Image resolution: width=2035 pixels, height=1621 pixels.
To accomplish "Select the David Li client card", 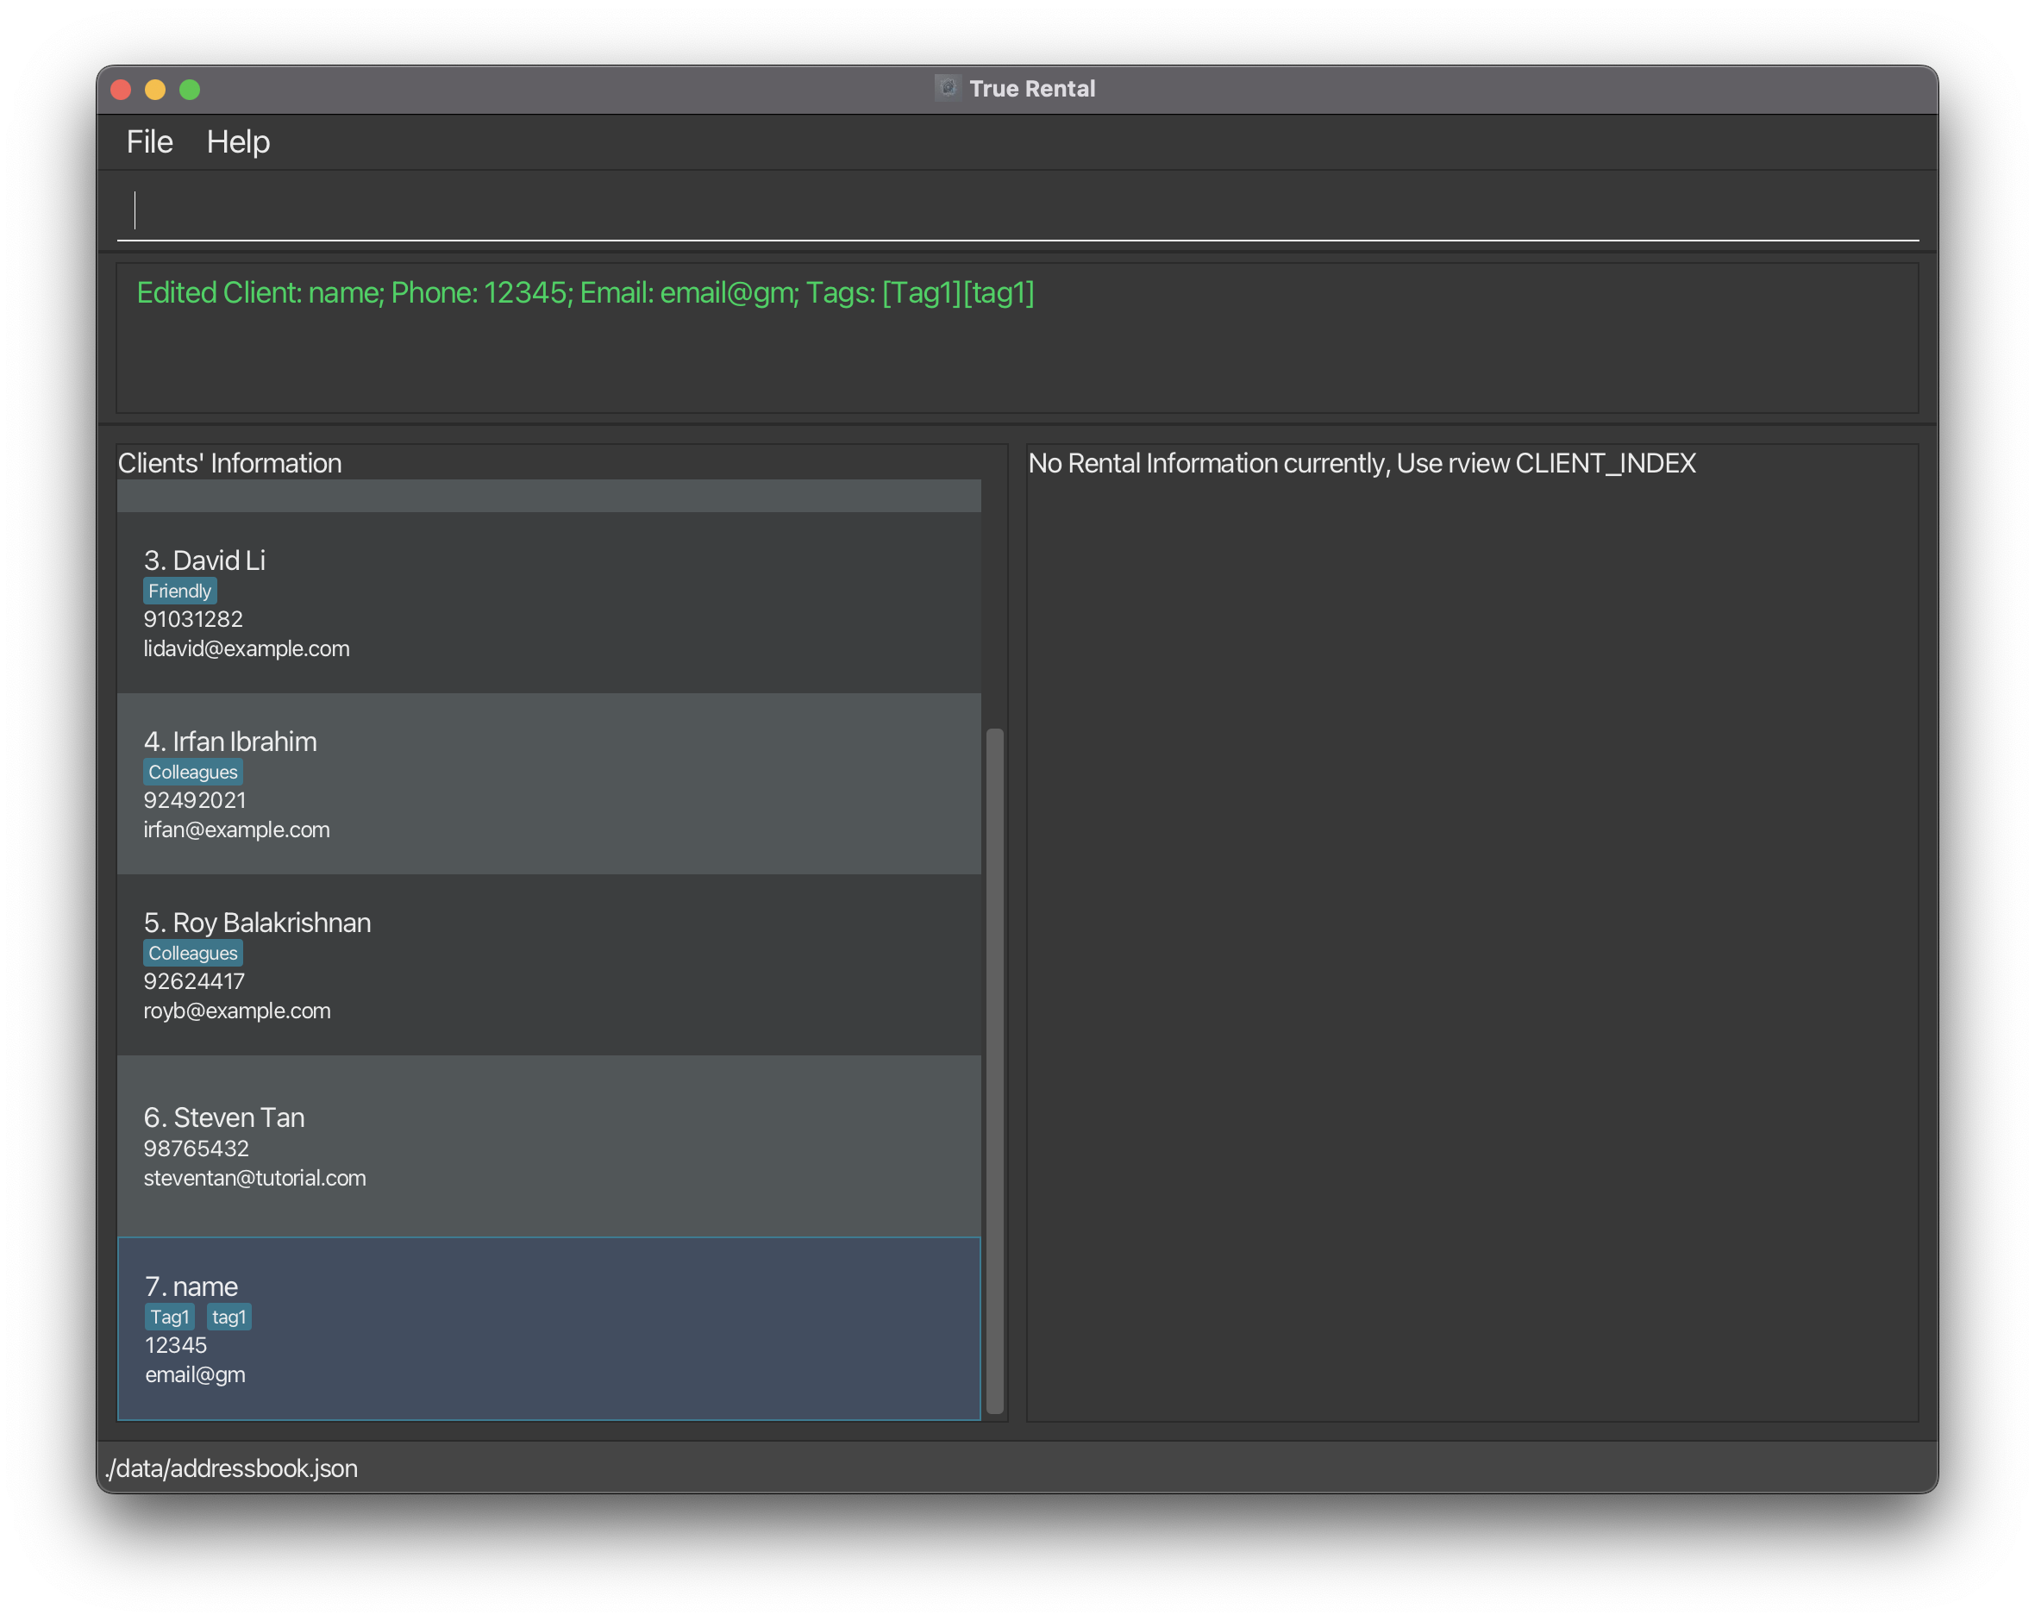I will pos(548,603).
